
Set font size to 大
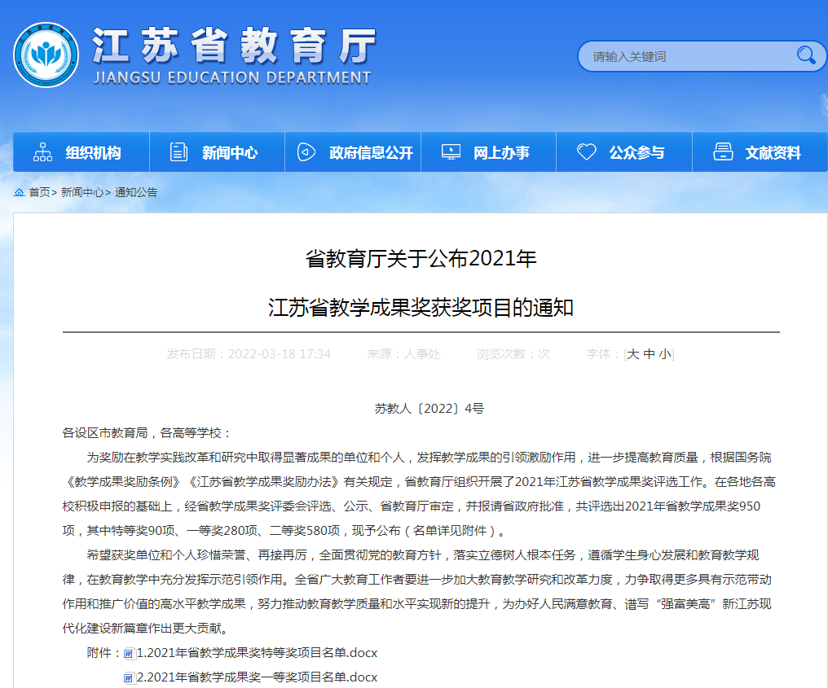(x=633, y=354)
